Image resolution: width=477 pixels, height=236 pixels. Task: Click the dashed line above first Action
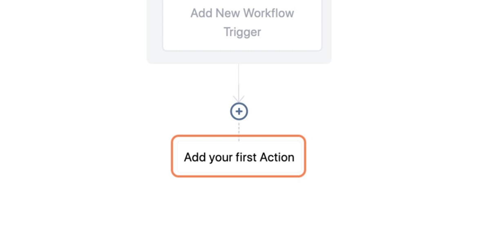tap(239, 130)
